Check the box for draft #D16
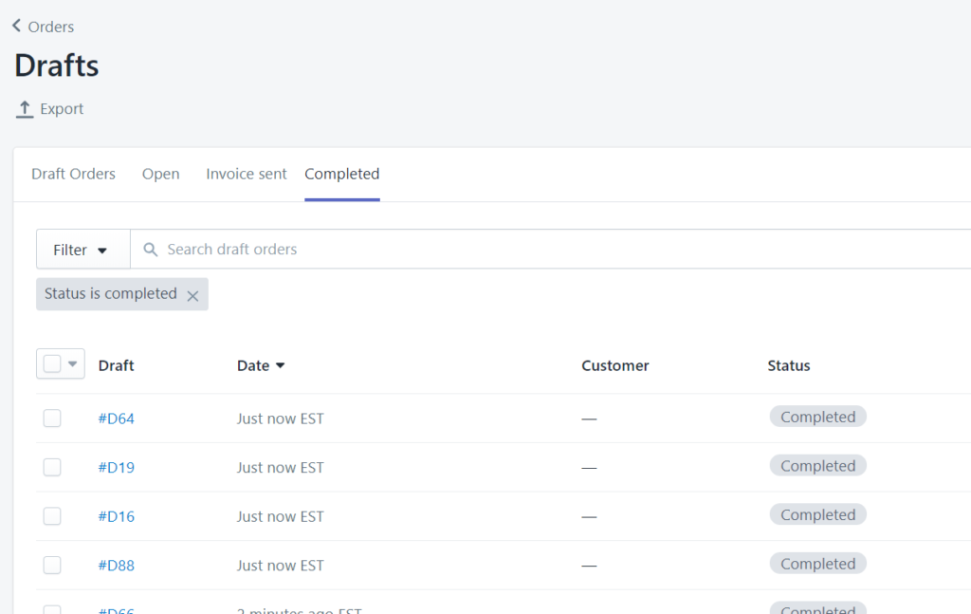 [x=52, y=516]
